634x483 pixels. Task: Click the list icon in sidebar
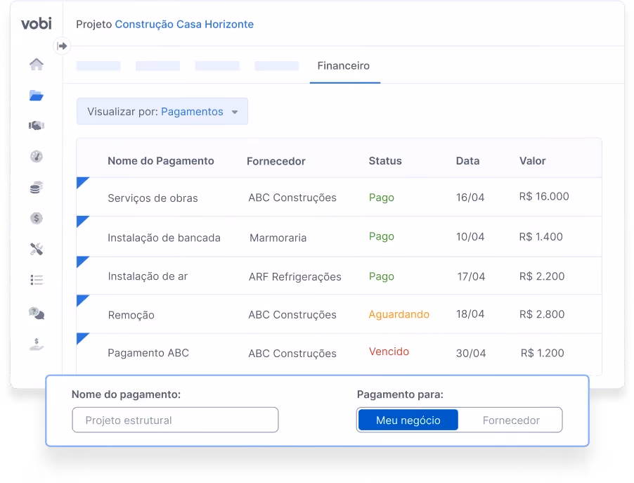coord(37,280)
